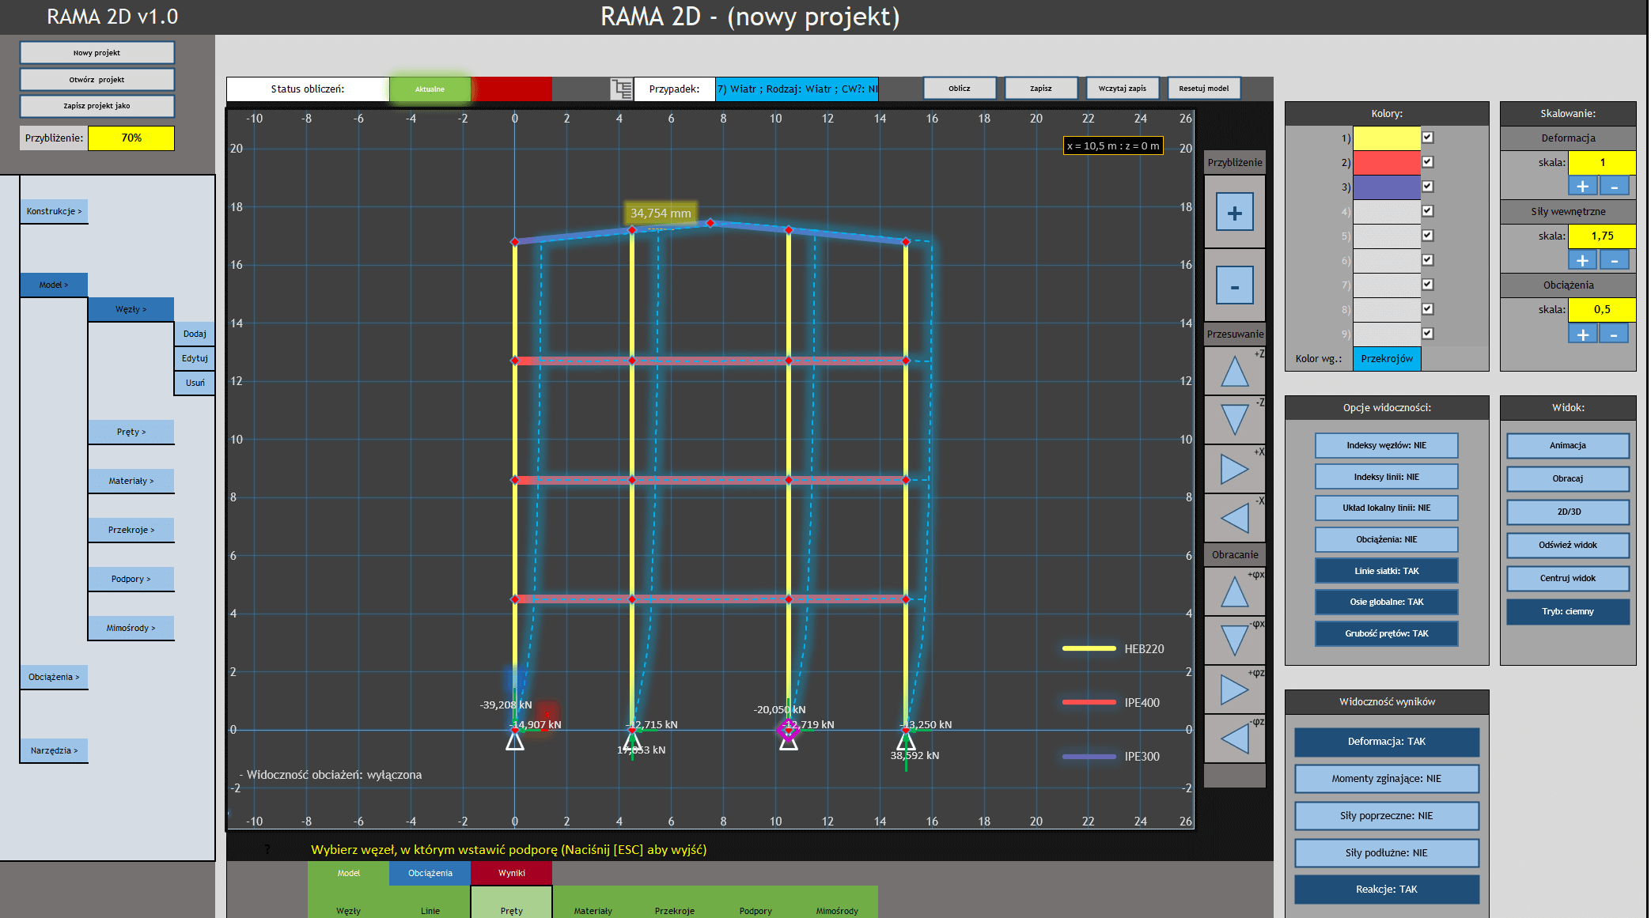Click the Animacja view button

click(1567, 445)
